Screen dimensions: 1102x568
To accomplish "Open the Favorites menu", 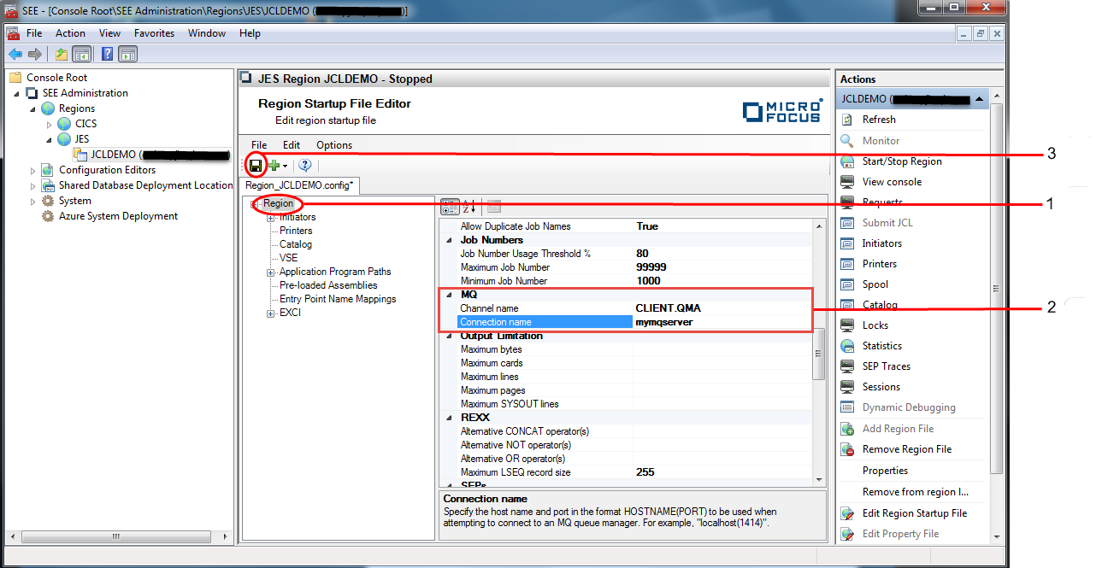I will [154, 33].
